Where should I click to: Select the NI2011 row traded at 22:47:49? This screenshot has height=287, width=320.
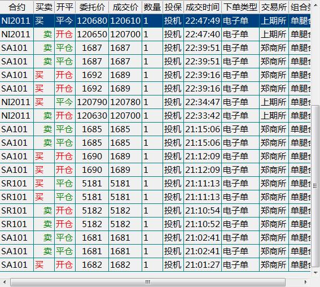pos(155,21)
